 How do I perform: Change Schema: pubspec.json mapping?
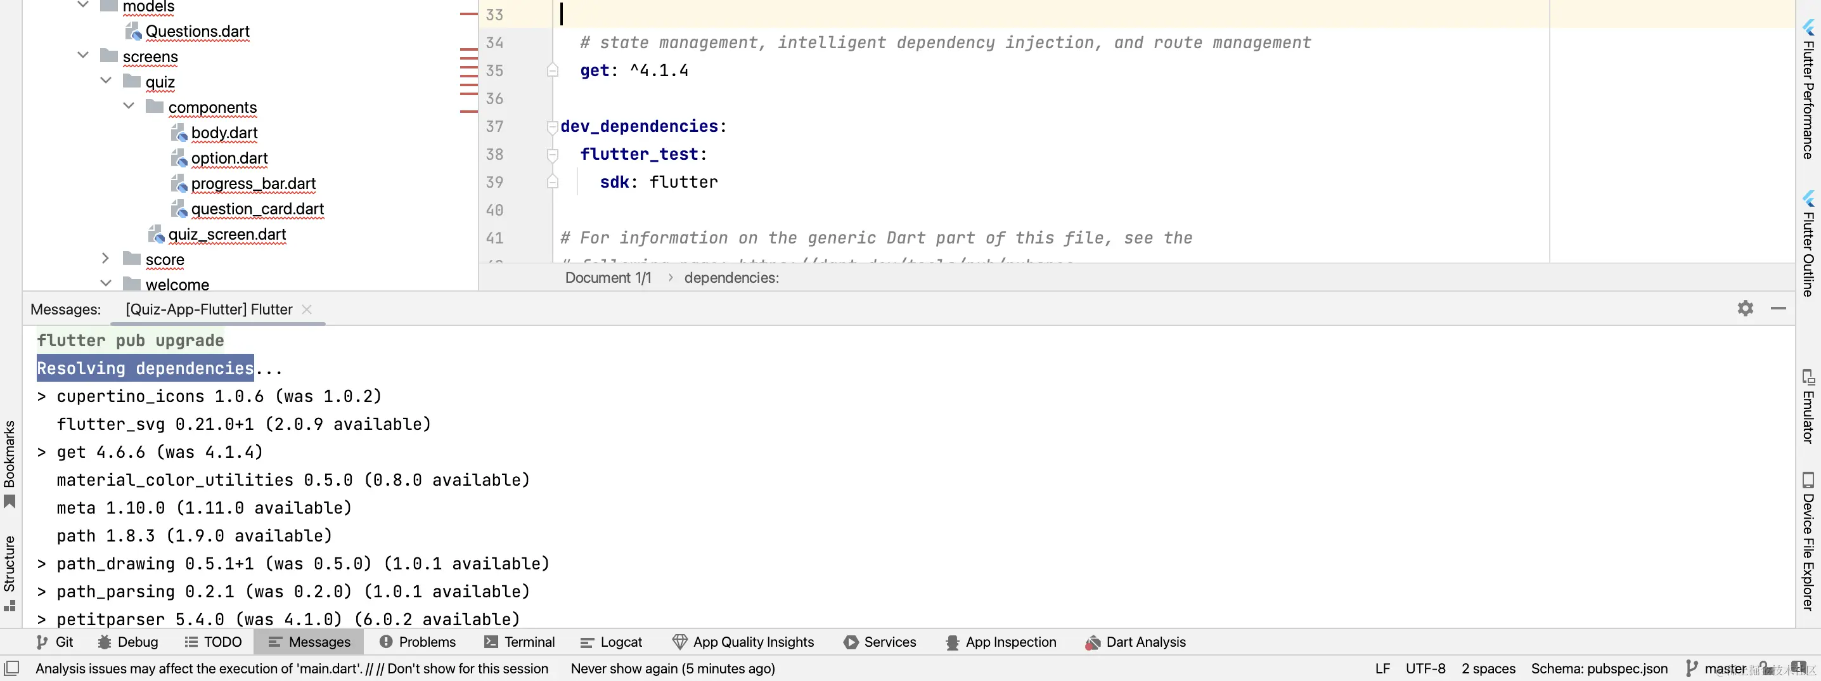[x=1599, y=668]
